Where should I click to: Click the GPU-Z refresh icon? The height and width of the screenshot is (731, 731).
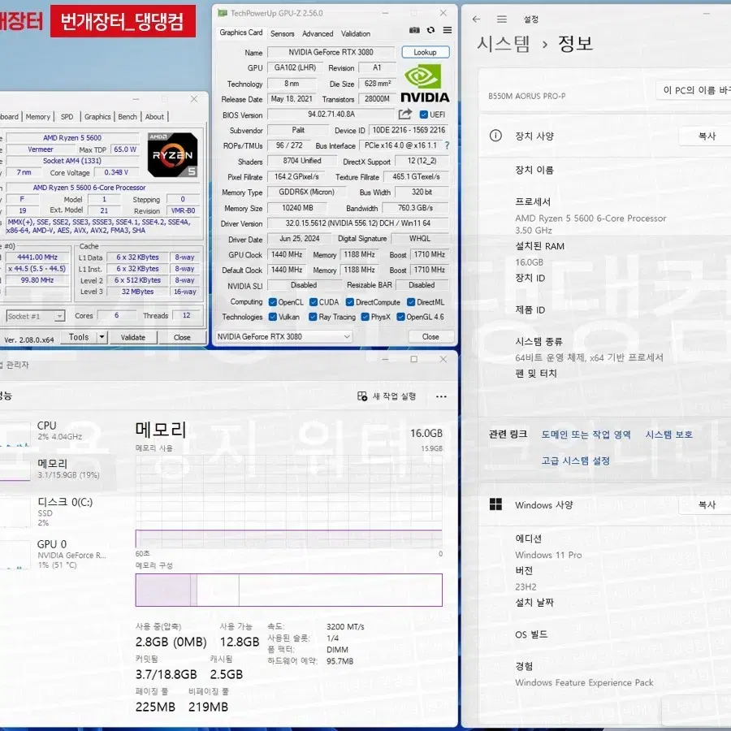(430, 30)
